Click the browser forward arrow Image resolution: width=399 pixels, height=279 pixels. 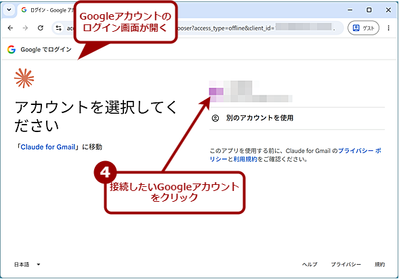coord(25,28)
